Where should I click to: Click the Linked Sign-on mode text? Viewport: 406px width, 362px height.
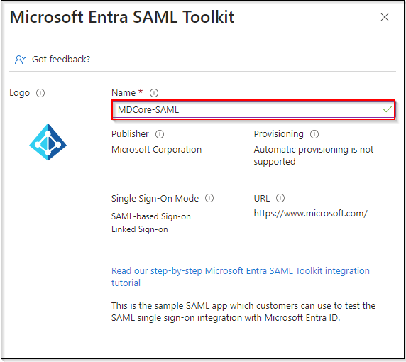pos(140,229)
